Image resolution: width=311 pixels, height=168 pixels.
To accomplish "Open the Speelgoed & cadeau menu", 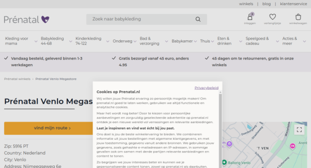I will [x=257, y=41].
